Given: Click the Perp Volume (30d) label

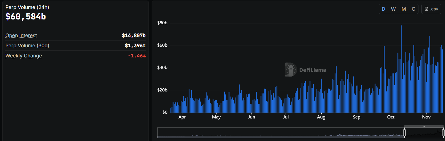Looking at the screenshot, I should pyautogui.click(x=27, y=46).
